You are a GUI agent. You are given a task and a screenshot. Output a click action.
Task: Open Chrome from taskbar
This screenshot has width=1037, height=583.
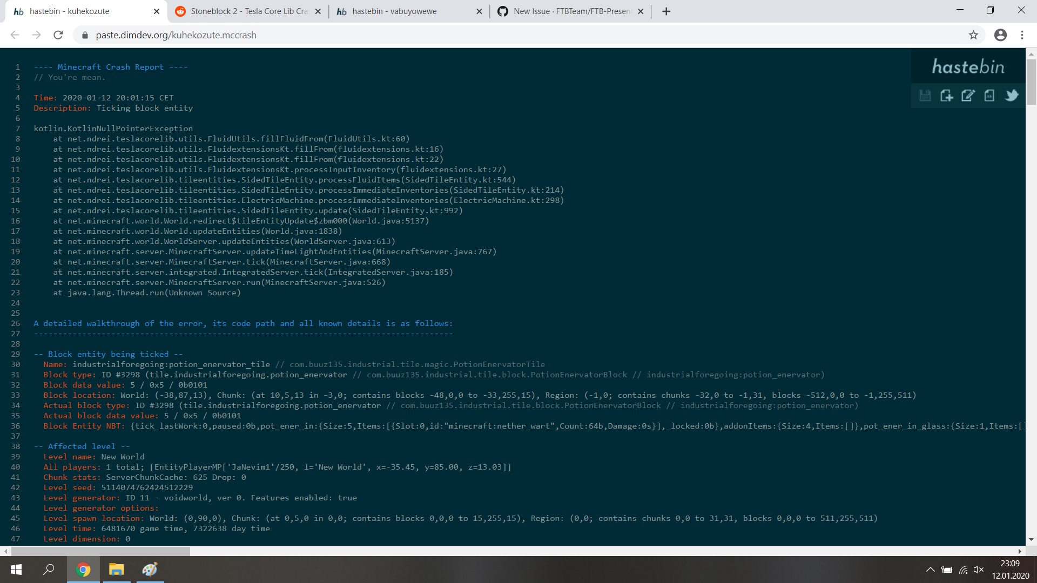click(83, 570)
